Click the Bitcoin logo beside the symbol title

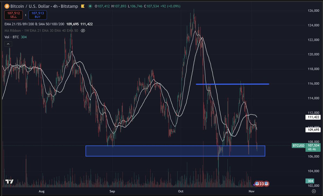click(7, 6)
